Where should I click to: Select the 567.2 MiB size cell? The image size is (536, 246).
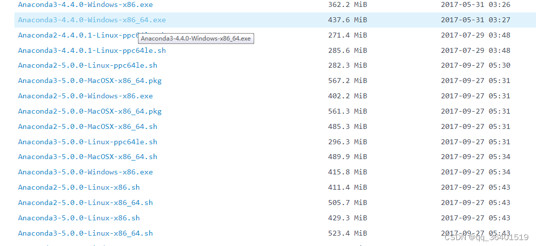(347, 81)
